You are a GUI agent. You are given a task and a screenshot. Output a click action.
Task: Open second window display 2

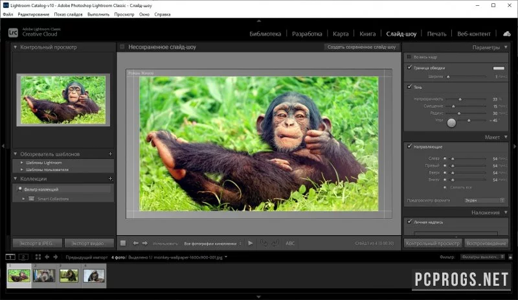point(23,257)
